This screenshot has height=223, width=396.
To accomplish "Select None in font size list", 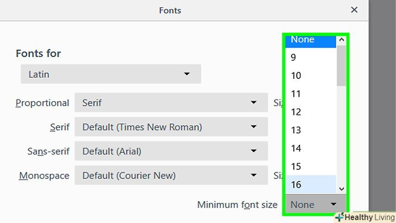I will click(310, 40).
